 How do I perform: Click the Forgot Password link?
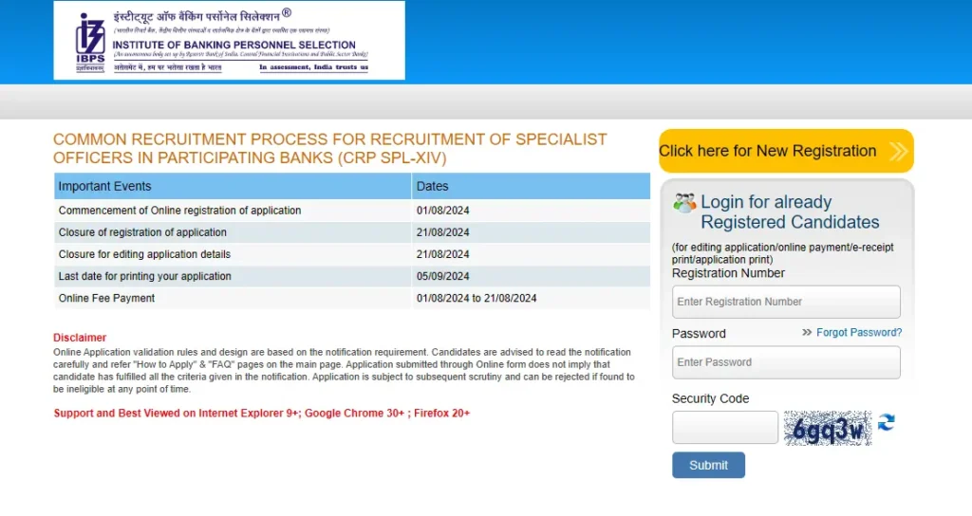tap(858, 333)
